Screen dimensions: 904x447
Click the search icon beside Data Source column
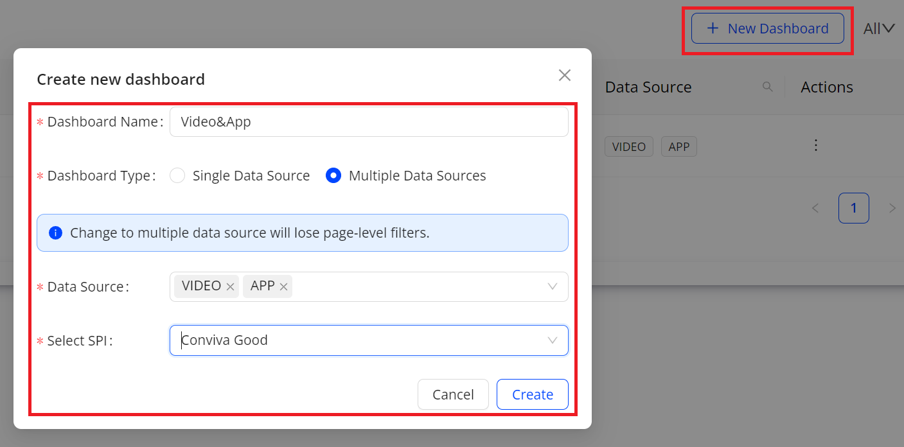767,87
